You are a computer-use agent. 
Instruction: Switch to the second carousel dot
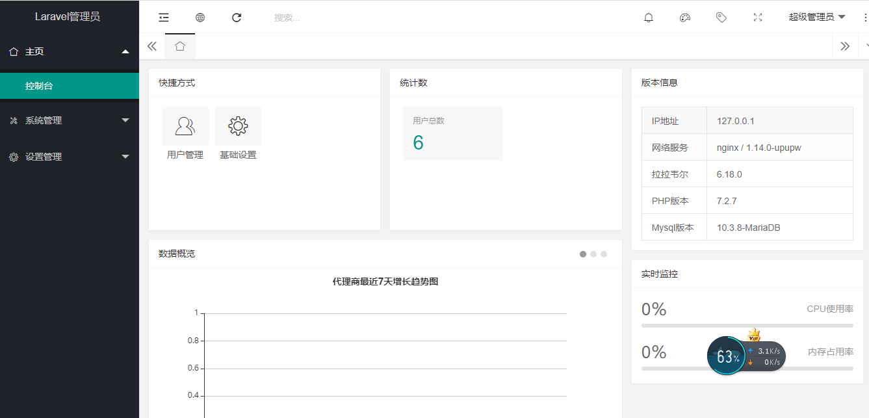593,254
